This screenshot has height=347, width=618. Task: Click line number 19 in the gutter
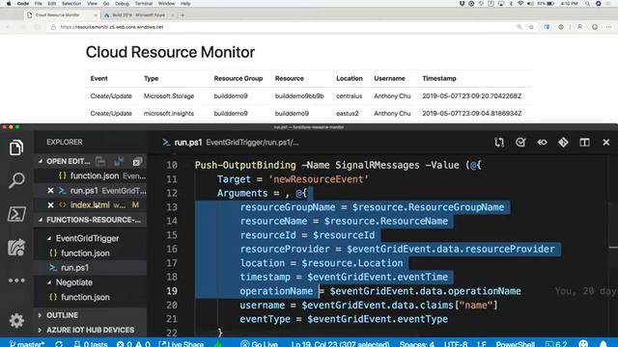[172, 291]
